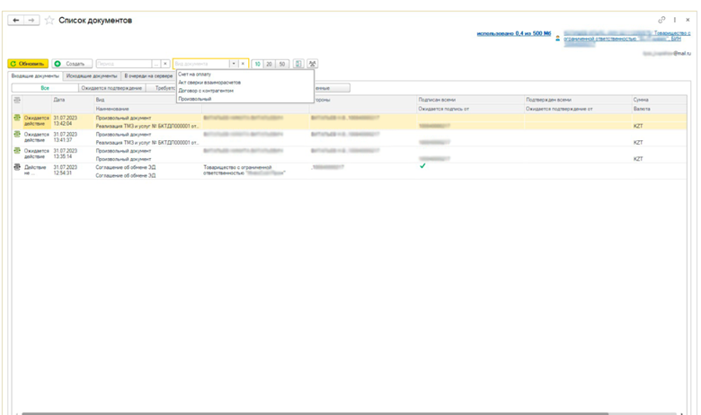
Task: Click the back navigation arrow
Action: pyautogui.click(x=16, y=20)
